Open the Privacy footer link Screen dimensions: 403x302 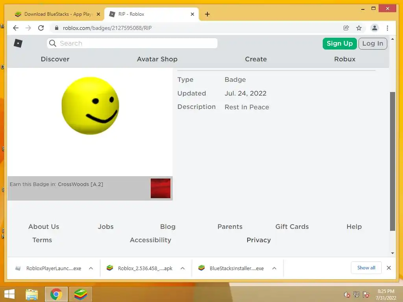point(259,240)
